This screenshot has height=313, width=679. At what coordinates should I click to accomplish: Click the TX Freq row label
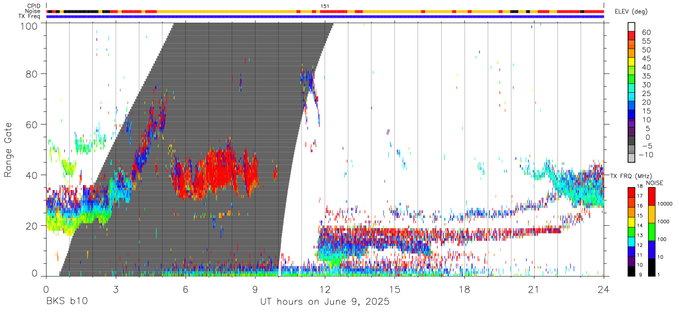point(29,17)
